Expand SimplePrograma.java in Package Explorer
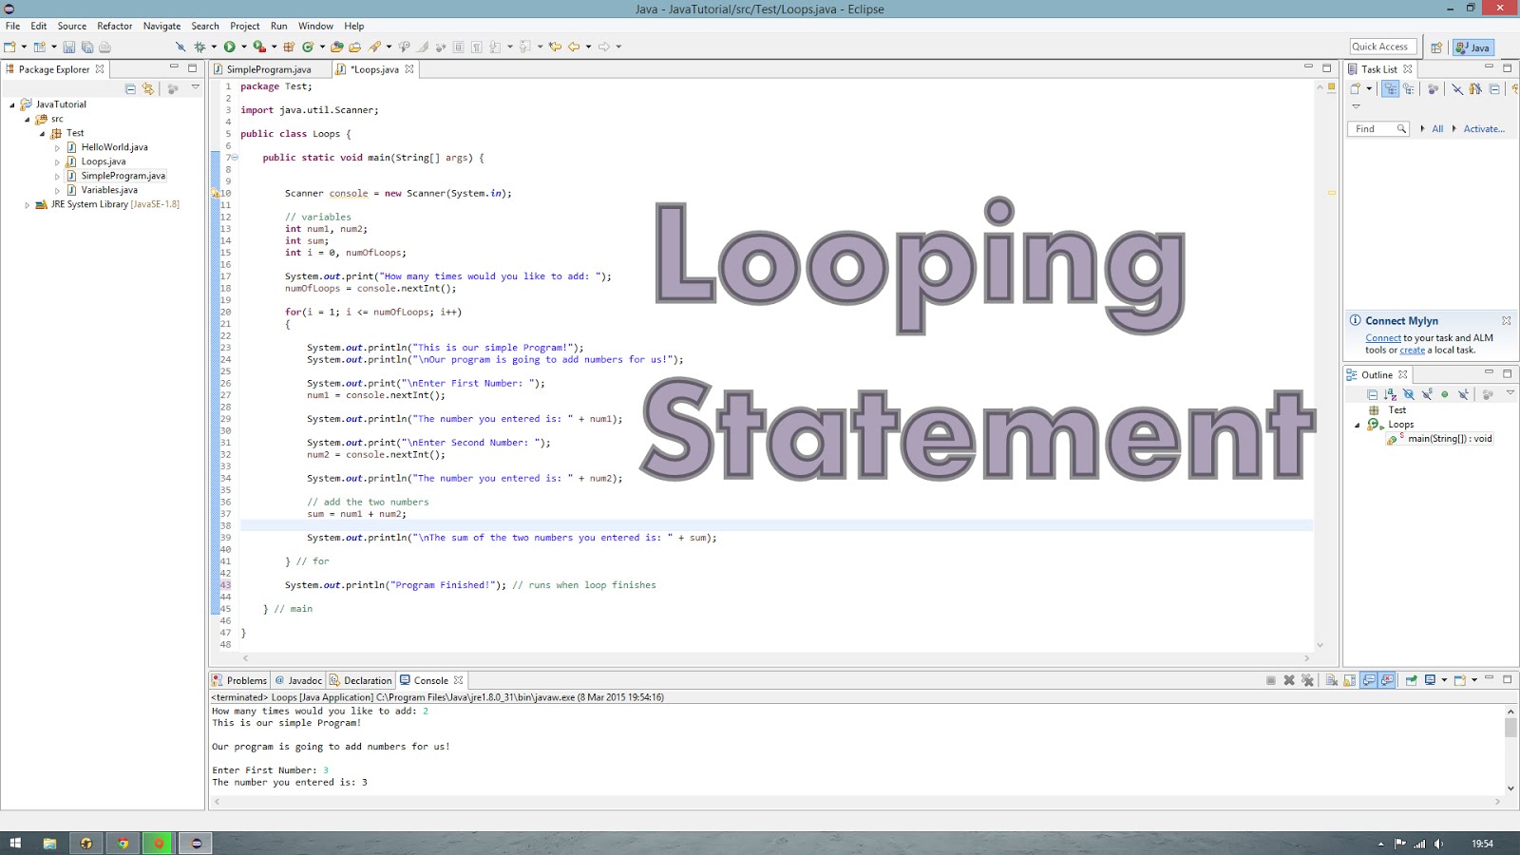 click(56, 175)
